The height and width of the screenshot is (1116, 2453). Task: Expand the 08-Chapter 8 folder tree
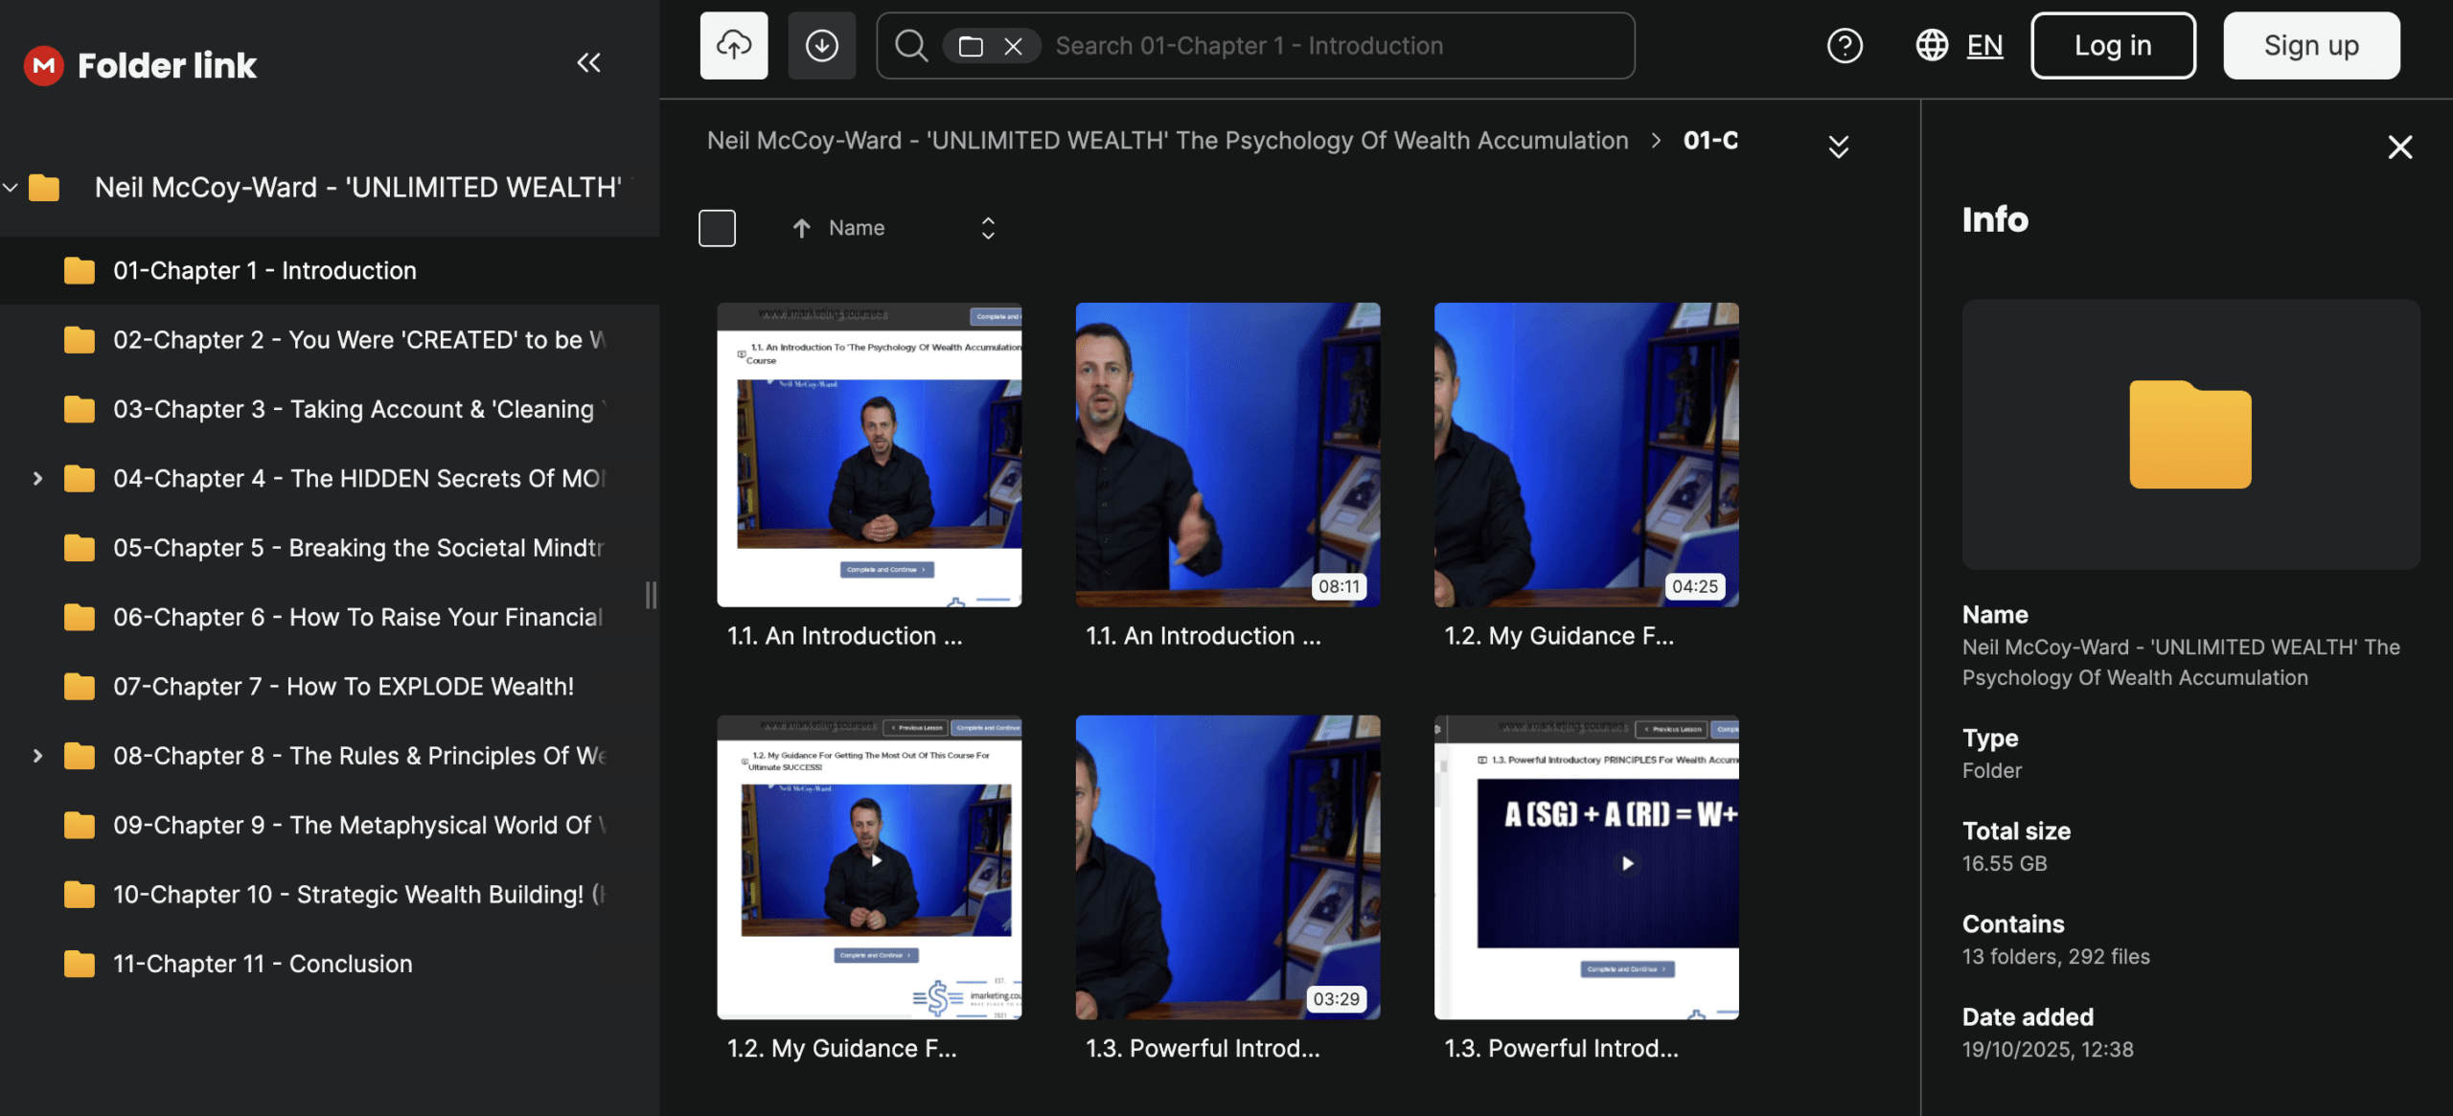point(37,756)
